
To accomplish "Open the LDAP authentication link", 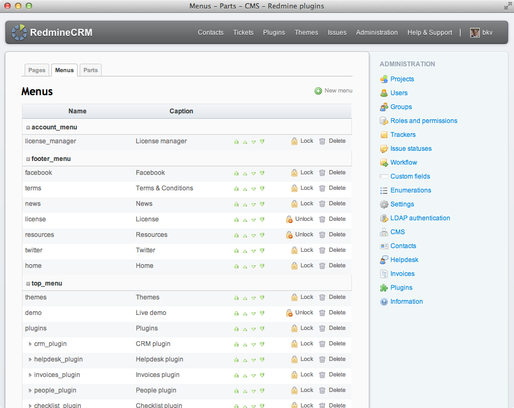I will click(420, 218).
